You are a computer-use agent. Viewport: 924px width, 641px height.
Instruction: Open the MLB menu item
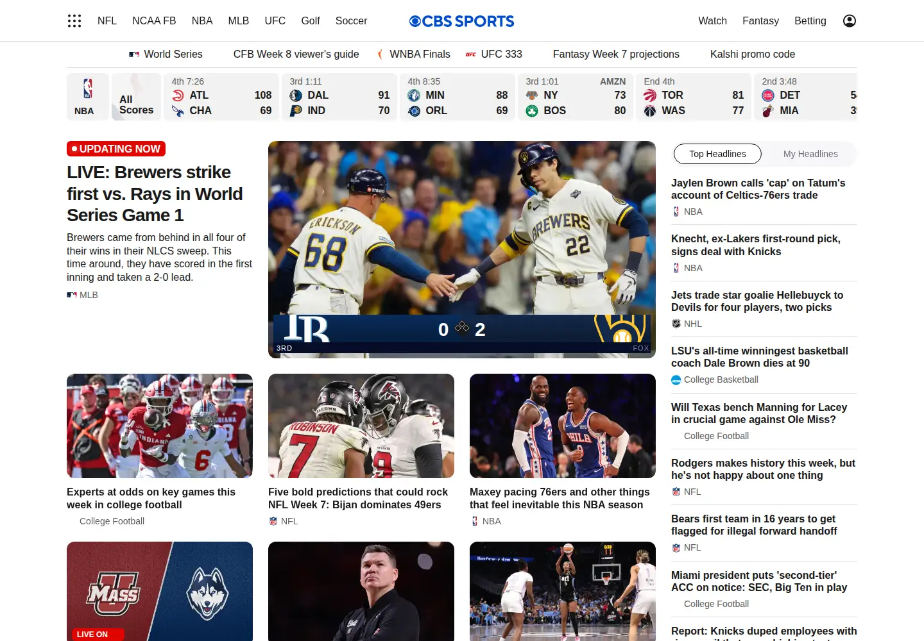tap(239, 21)
